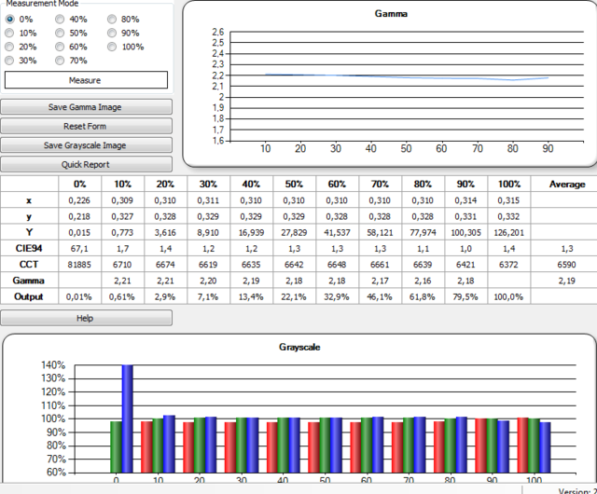597x494 pixels.
Task: Select the 100% measurement radio button
Action: [x=112, y=47]
